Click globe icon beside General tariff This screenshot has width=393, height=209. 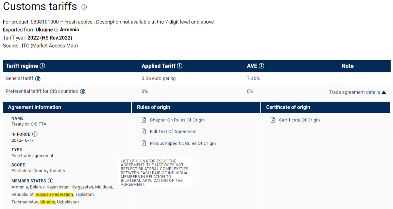[38, 79]
